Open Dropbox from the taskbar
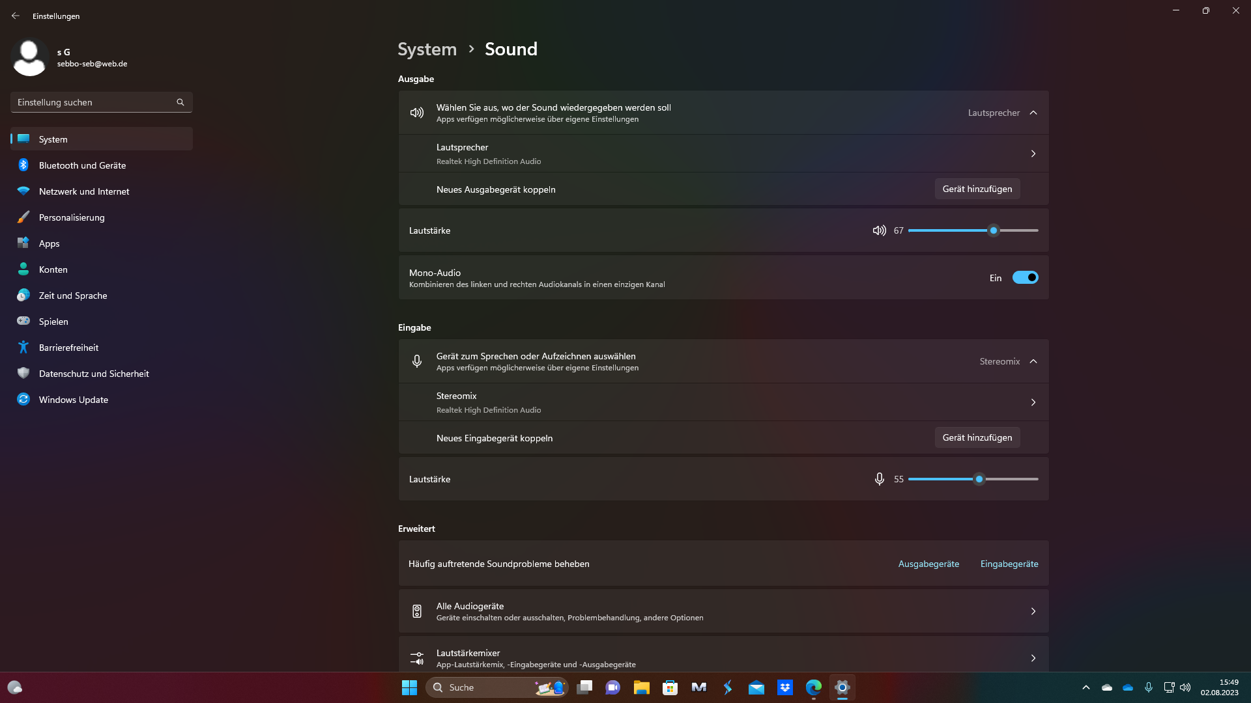 (x=785, y=687)
